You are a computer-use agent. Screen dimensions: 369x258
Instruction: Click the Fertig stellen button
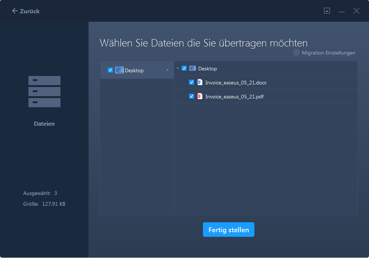point(228,230)
